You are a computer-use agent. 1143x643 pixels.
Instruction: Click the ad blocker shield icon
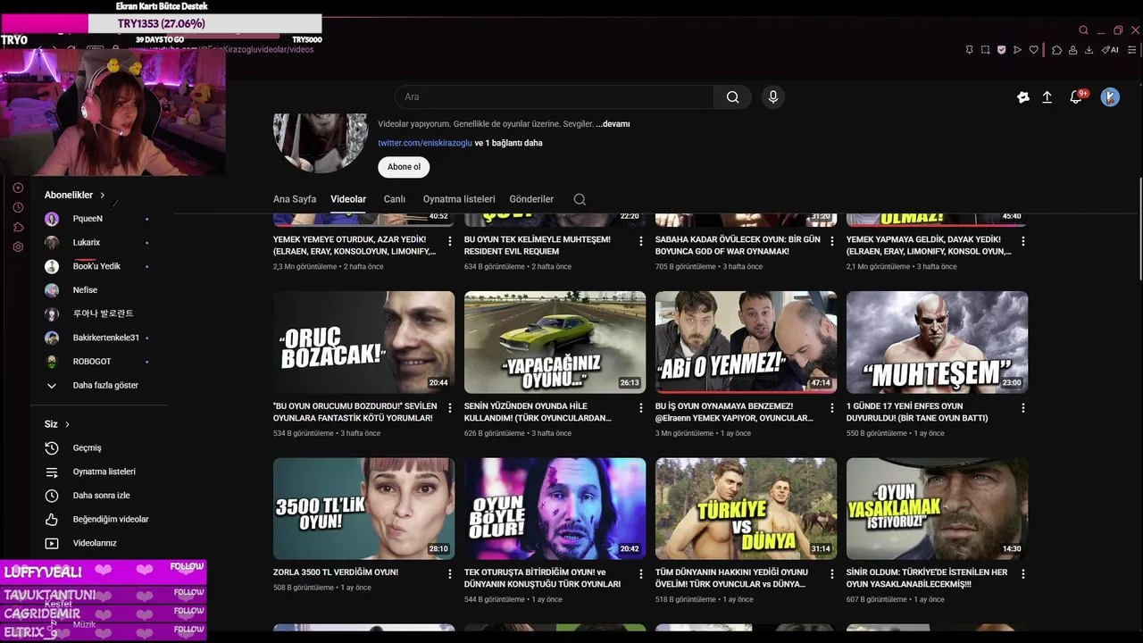coord(1001,50)
